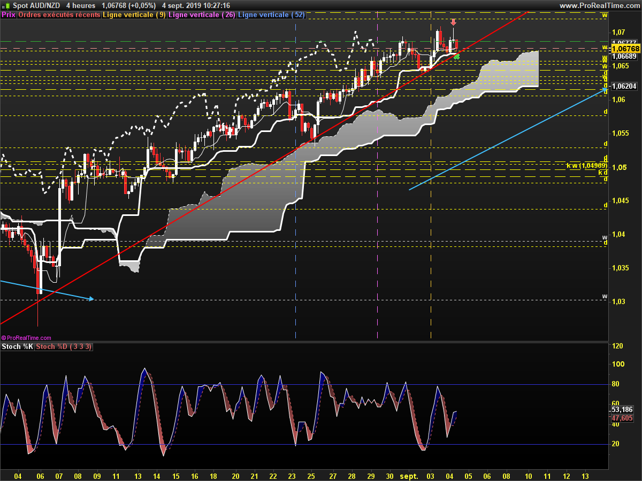
Task: Click the arrowhead of the short blue arrow at the lower left
Action: coord(91,299)
